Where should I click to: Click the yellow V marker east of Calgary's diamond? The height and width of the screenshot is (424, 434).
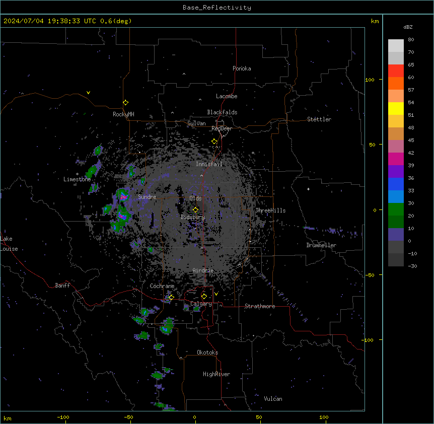point(216,294)
